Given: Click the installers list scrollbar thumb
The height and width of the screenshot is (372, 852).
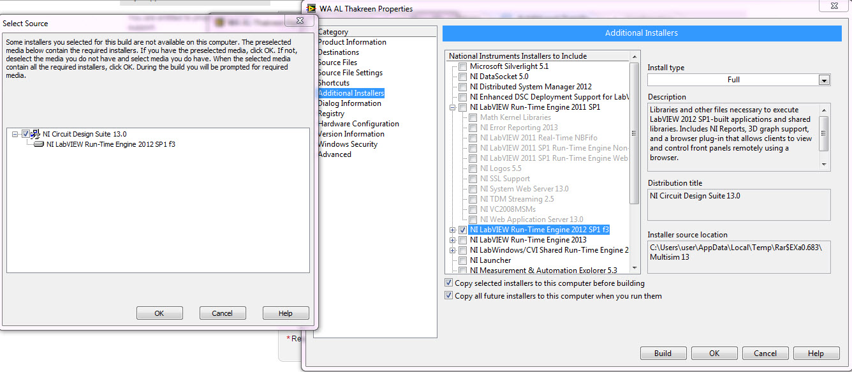Looking at the screenshot, I should (634, 133).
